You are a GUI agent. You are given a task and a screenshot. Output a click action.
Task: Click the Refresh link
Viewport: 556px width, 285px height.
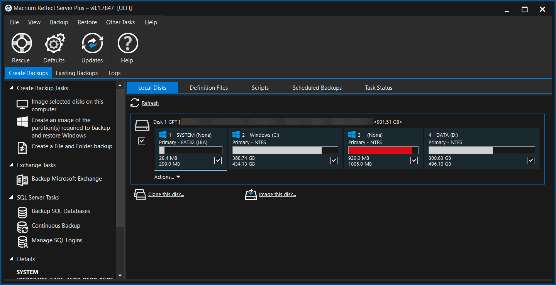click(150, 103)
